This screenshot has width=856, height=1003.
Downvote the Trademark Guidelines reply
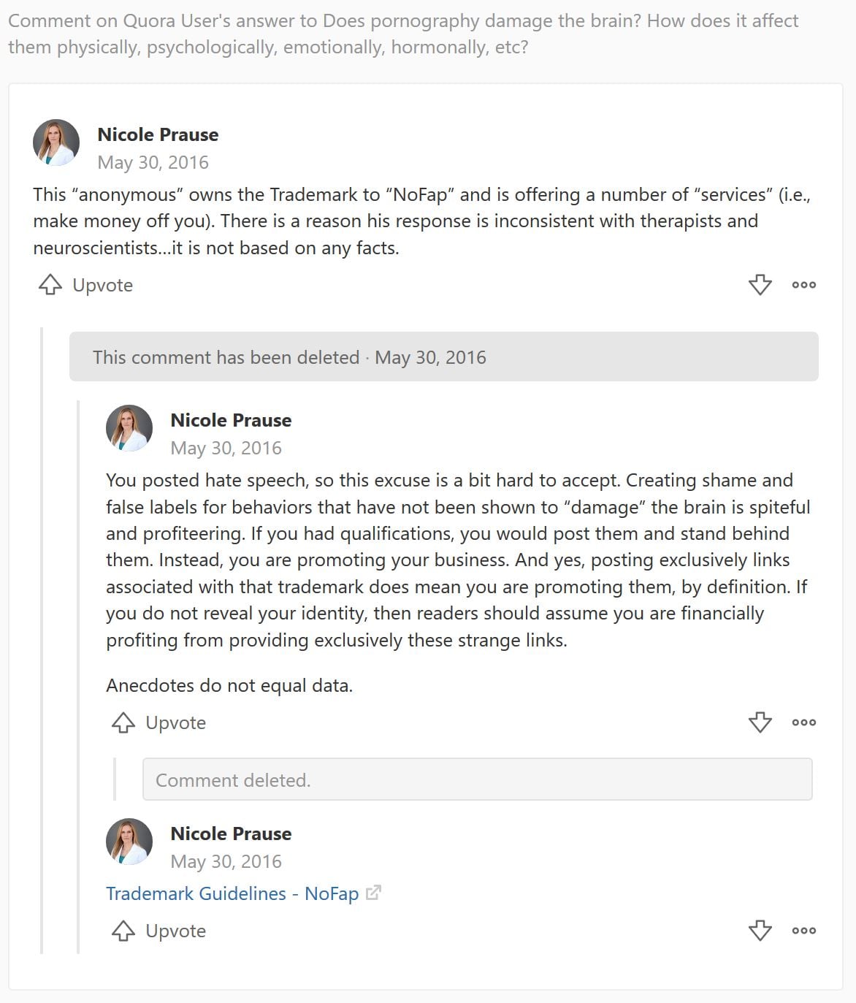[760, 931]
